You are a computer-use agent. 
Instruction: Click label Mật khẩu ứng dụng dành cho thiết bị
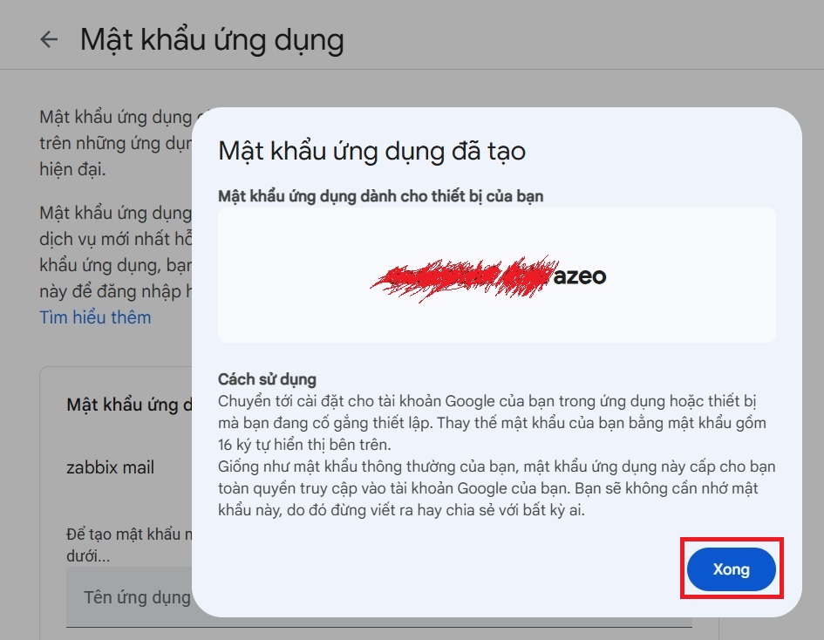tap(380, 196)
